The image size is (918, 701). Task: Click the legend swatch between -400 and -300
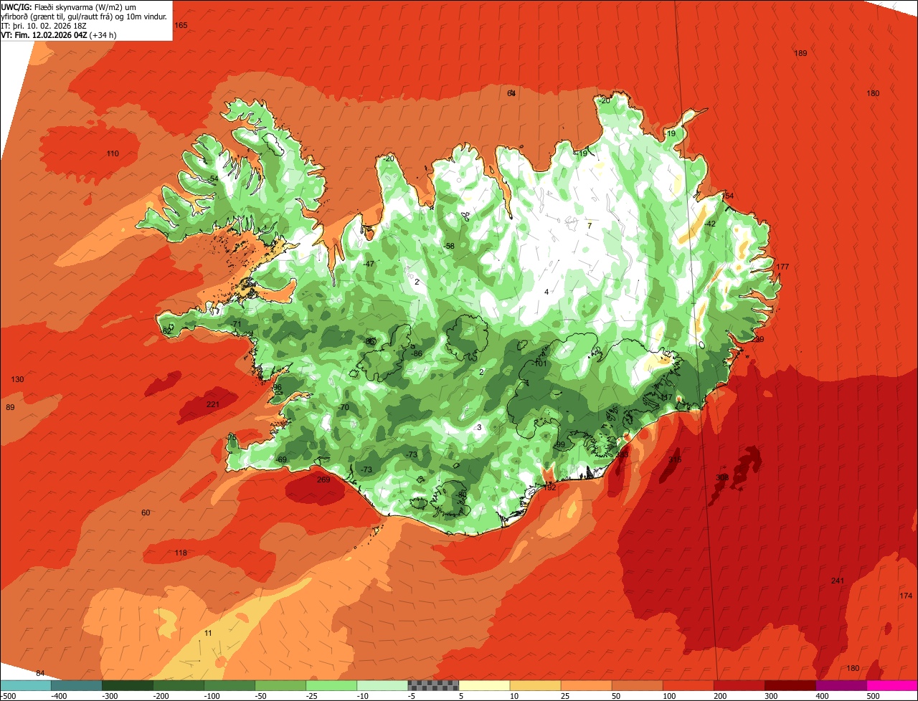pyautogui.click(x=76, y=685)
